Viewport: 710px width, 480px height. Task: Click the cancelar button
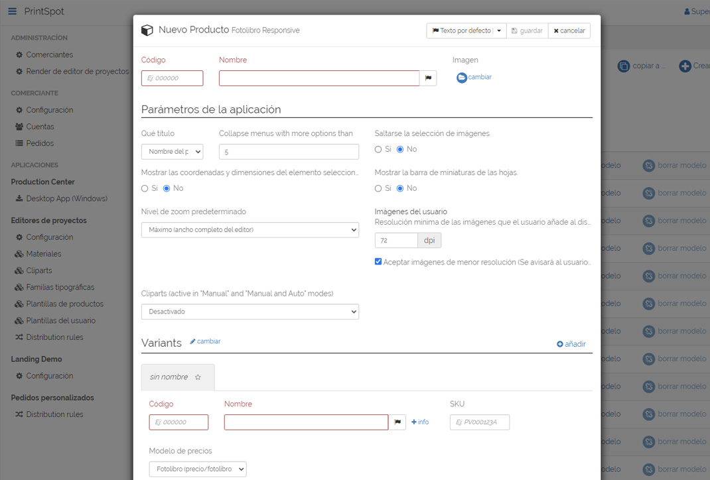(x=569, y=30)
